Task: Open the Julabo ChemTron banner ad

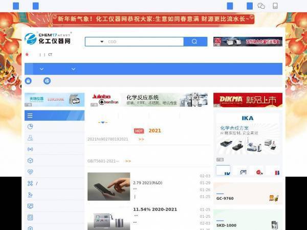Action: point(149,100)
